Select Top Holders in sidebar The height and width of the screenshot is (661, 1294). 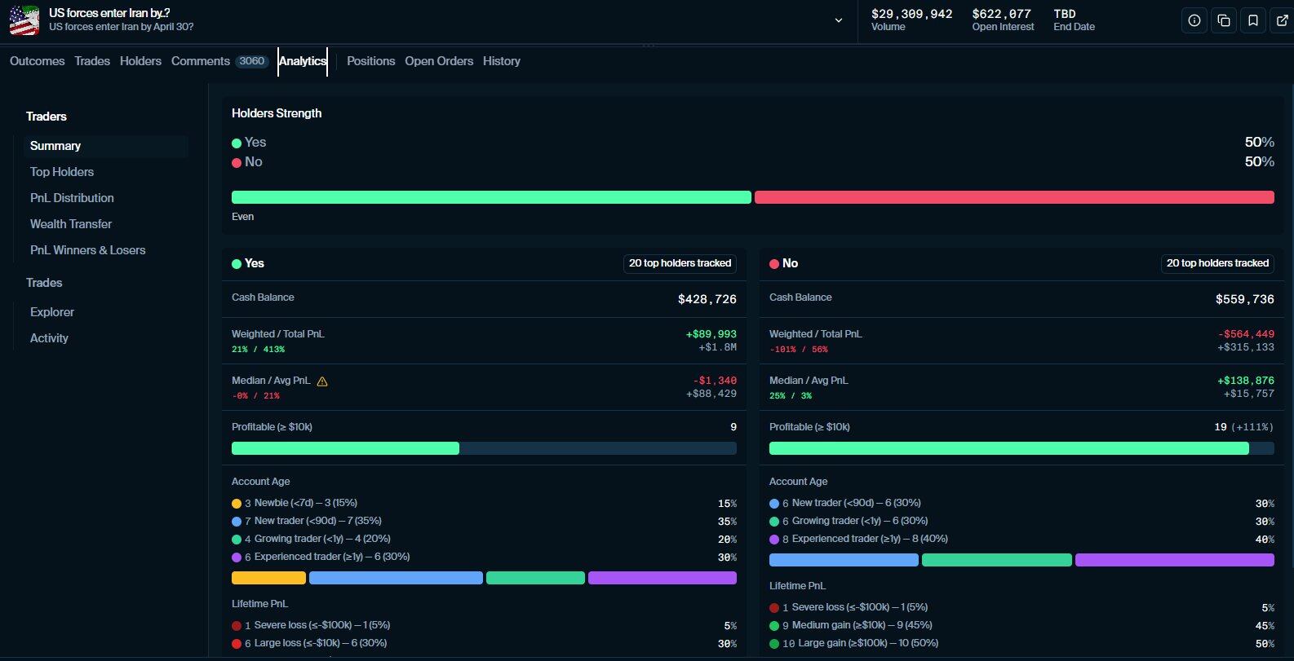[x=62, y=172]
